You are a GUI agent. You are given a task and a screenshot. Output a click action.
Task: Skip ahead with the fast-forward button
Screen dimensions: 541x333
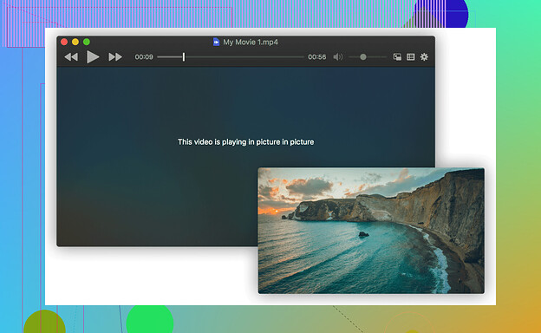115,57
